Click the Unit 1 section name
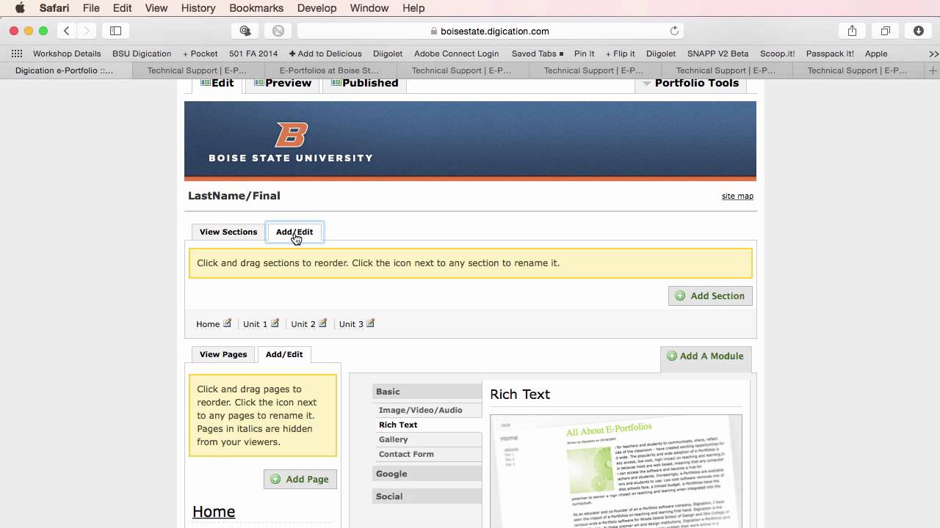Screen dimensions: 940x528 click(x=255, y=324)
